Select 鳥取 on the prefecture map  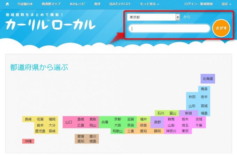(x=93, y=119)
